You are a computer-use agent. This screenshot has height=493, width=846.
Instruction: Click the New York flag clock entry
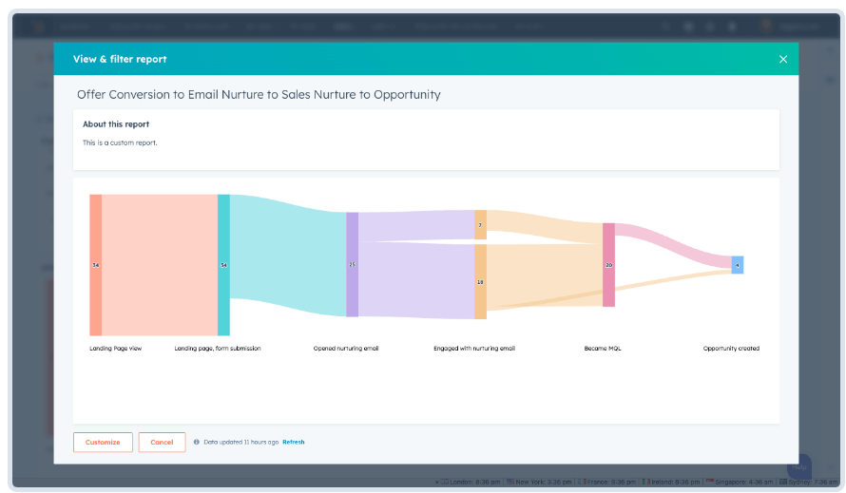(538, 482)
